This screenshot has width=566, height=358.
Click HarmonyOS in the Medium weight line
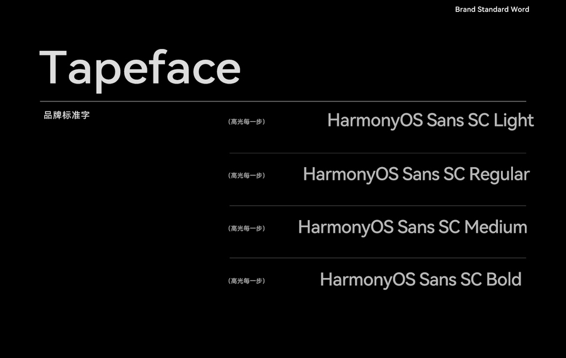(x=345, y=227)
